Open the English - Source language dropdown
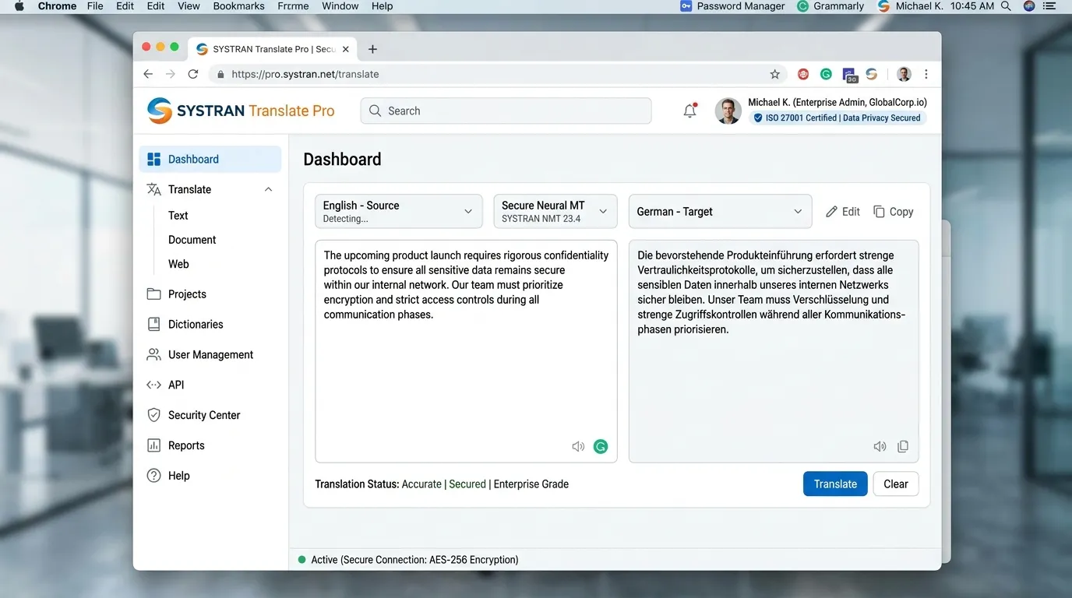Screen dimensions: 1072x598 [x=398, y=211]
